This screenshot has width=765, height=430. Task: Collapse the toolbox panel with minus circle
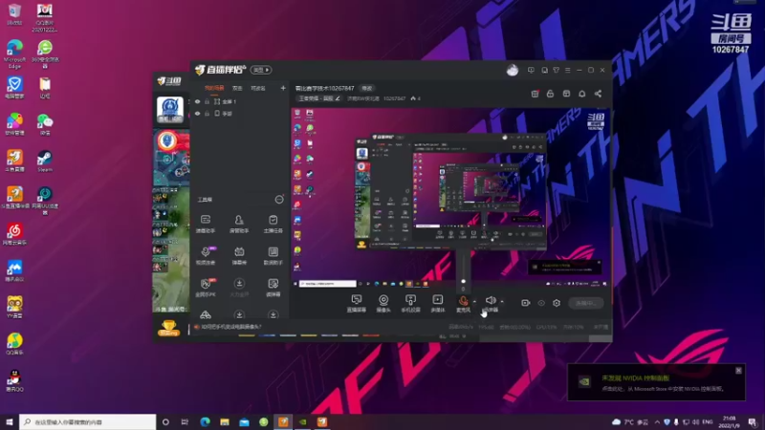pos(279,200)
